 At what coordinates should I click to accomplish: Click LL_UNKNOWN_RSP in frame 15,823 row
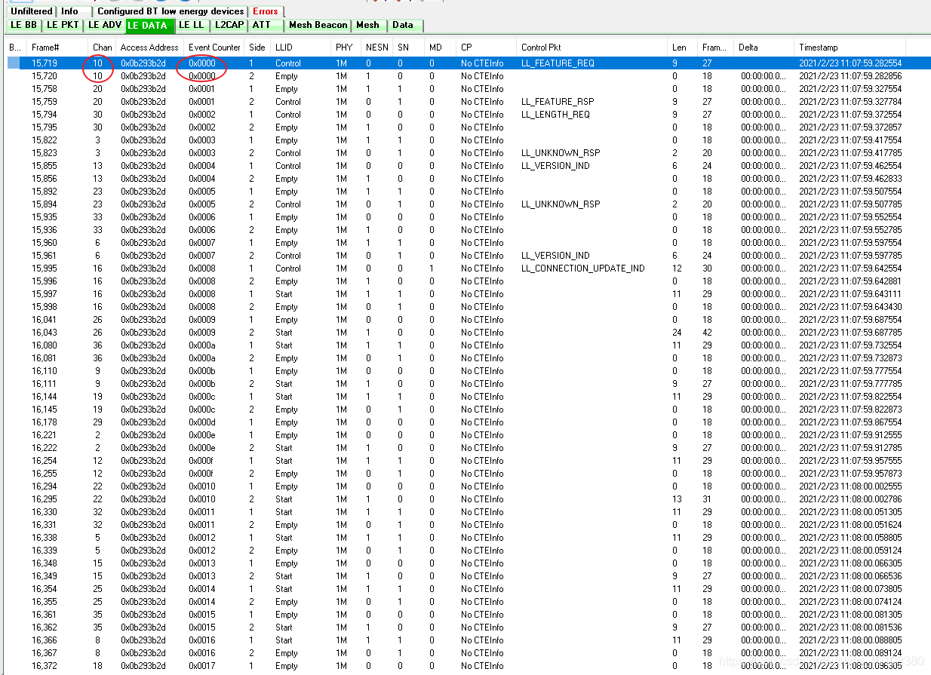tap(561, 153)
